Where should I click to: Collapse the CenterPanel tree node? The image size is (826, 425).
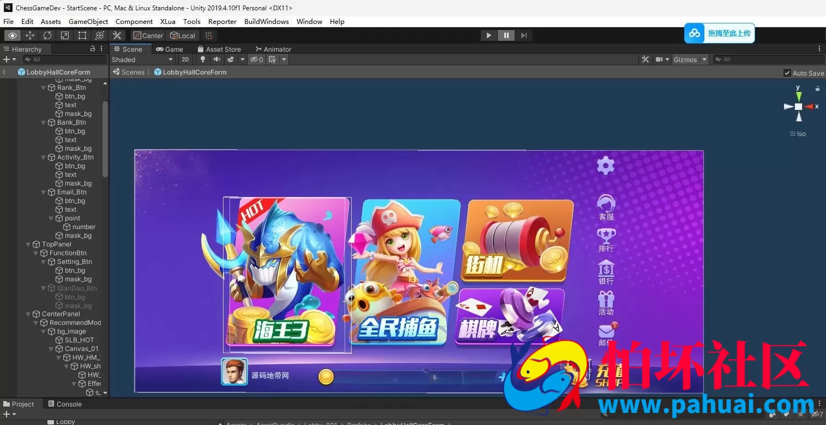tap(28, 314)
